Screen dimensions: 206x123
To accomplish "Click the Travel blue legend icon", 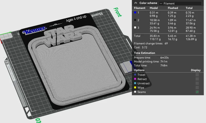I will coord(135,75).
